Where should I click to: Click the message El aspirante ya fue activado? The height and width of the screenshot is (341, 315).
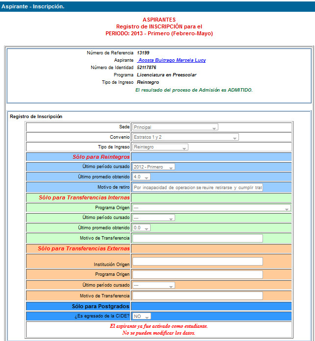point(158,326)
